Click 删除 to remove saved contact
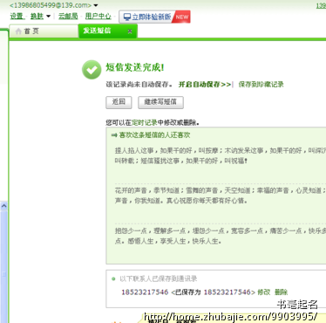 281,292
